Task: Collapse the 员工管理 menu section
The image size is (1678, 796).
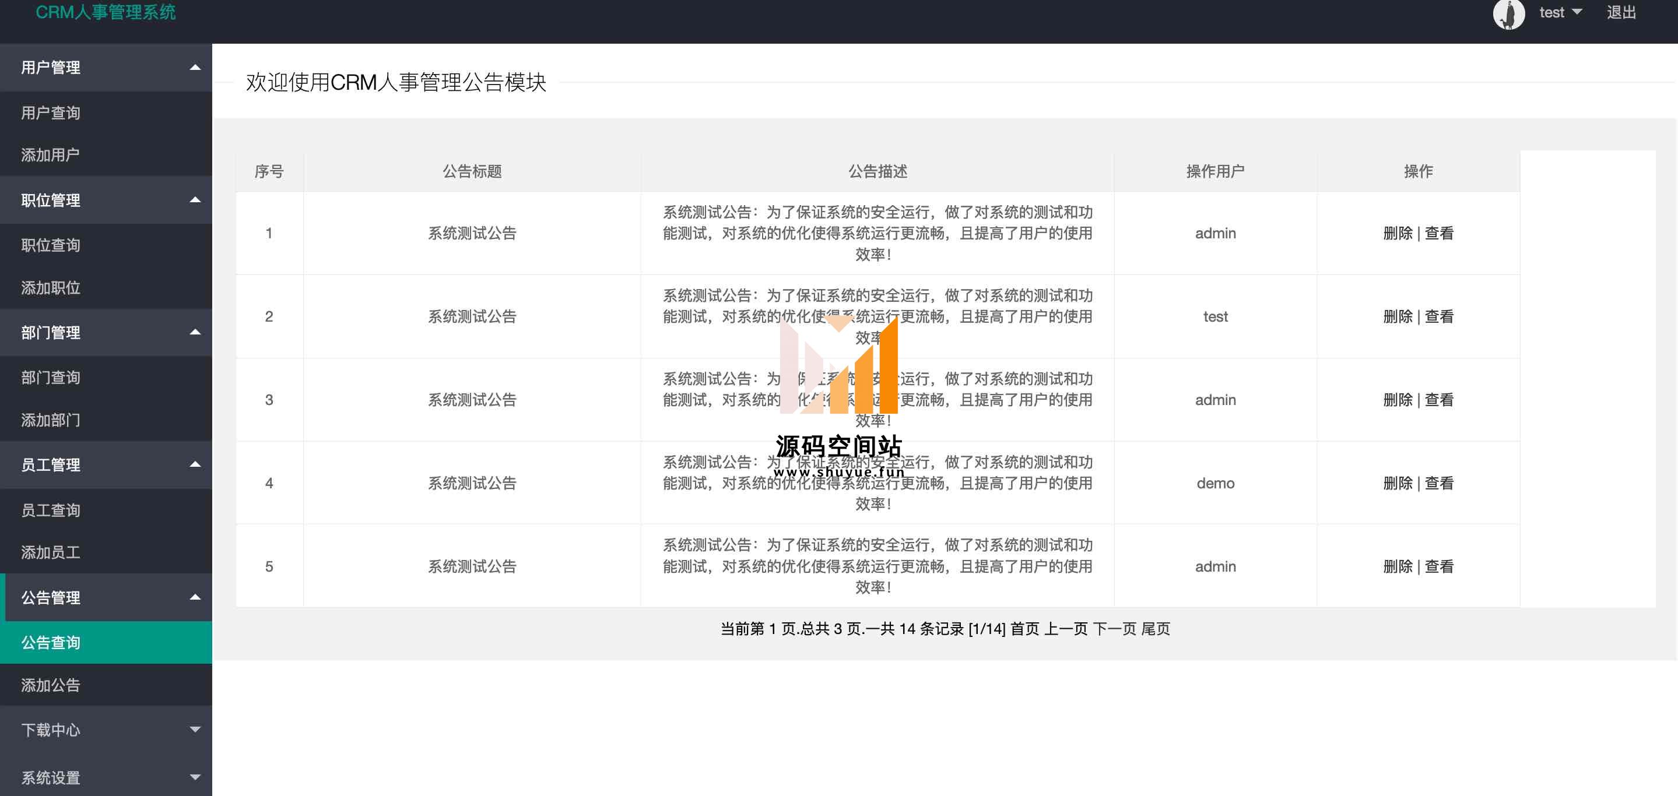Action: point(106,464)
